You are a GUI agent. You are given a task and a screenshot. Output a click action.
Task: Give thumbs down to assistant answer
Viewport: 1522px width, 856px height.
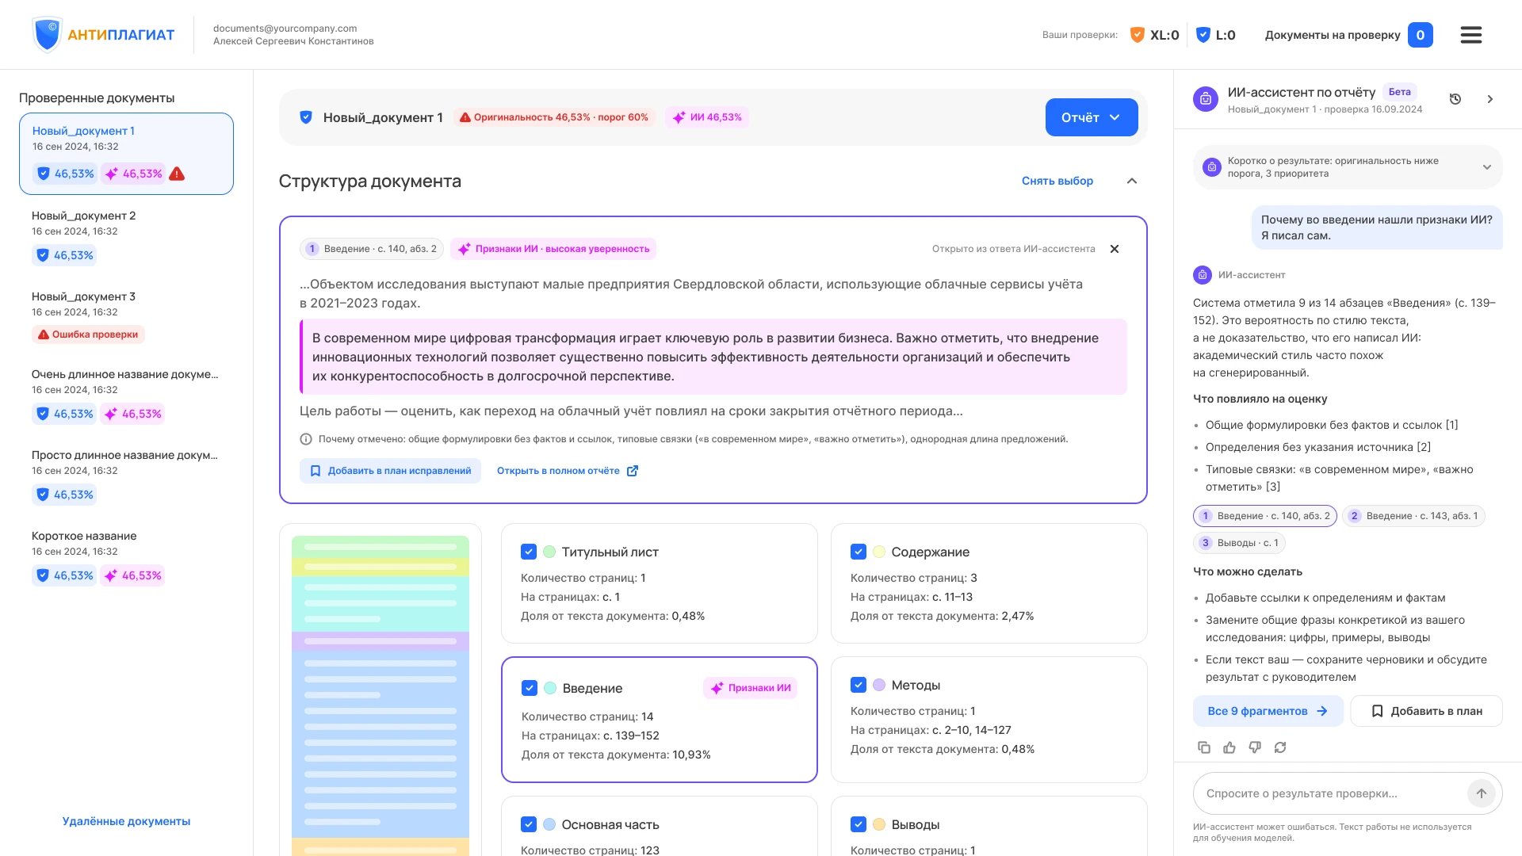[x=1254, y=747]
